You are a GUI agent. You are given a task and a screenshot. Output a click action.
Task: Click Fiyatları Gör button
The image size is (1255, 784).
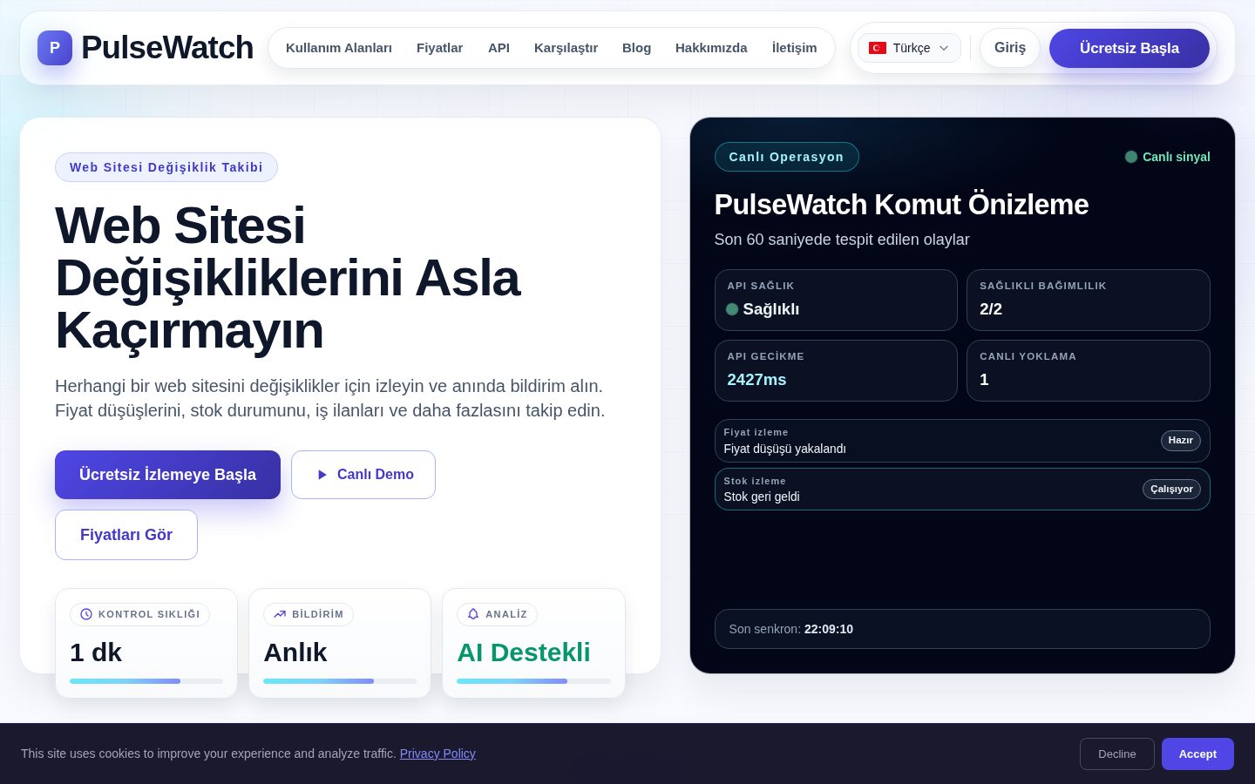(x=126, y=535)
